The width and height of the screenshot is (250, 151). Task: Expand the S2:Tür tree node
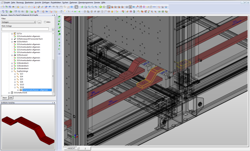[12, 33]
